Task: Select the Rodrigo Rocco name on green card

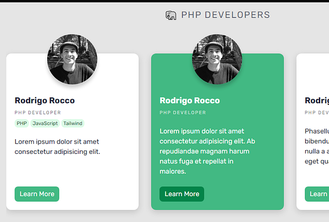Action: click(x=190, y=101)
